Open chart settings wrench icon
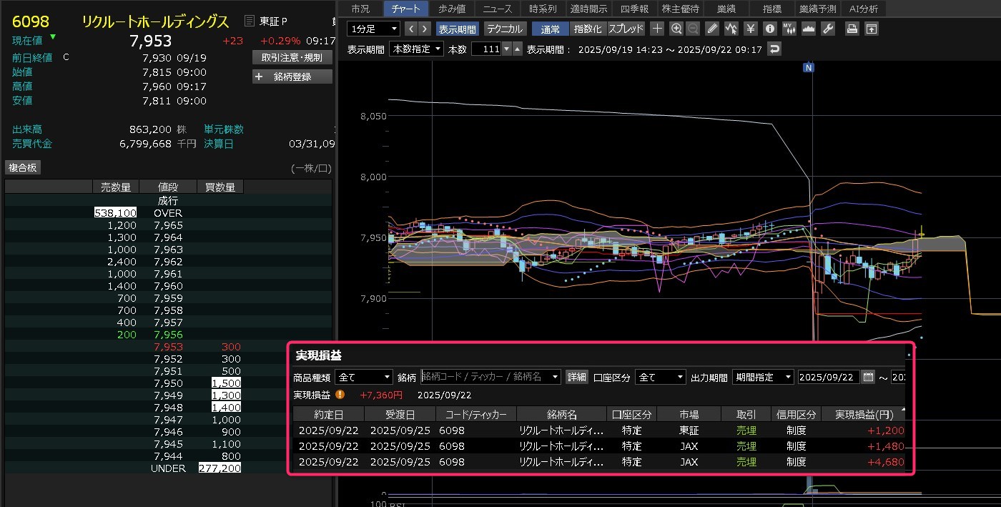Image resolution: width=1001 pixels, height=507 pixels. pos(828,29)
